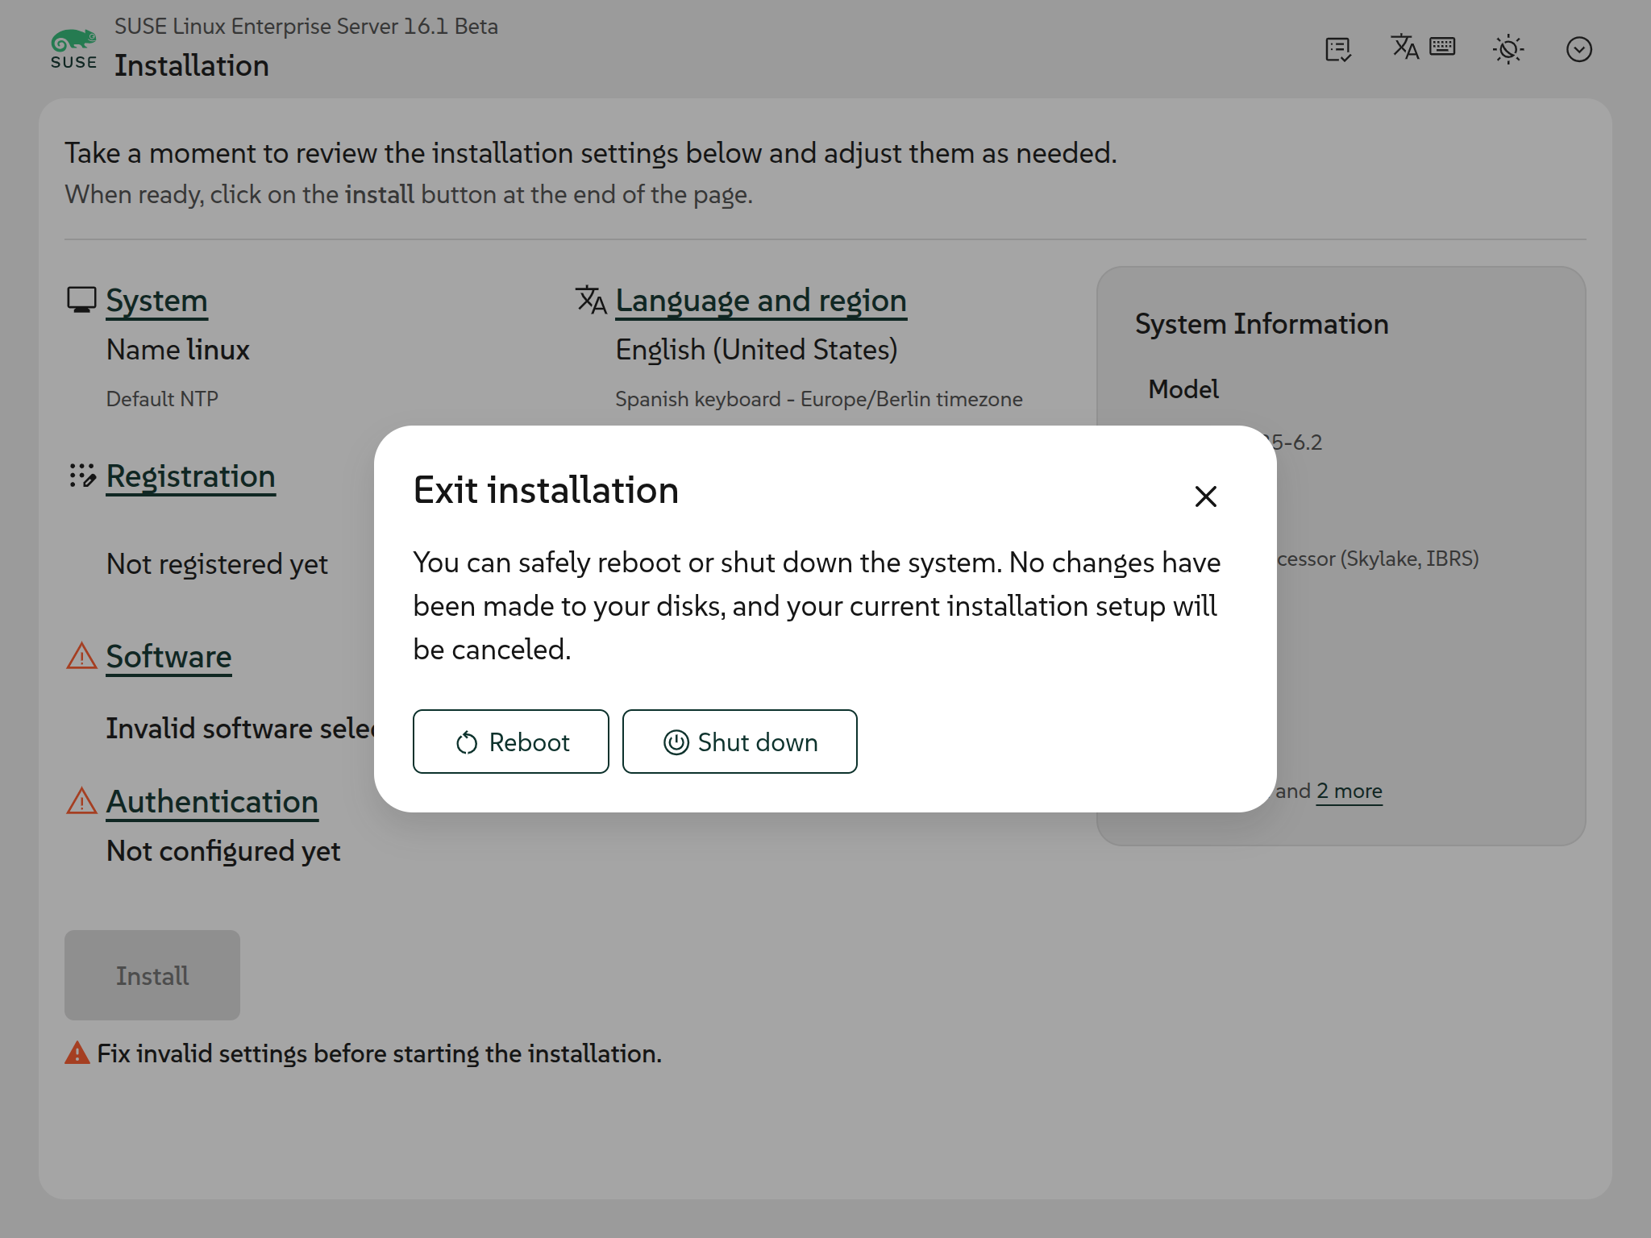Click the Shut down button

[739, 742]
